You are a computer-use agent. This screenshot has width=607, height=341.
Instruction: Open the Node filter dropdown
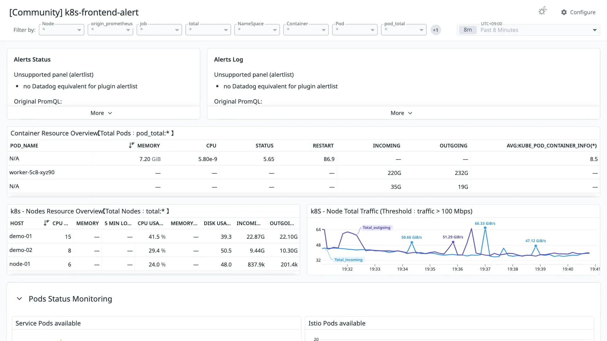(62, 30)
